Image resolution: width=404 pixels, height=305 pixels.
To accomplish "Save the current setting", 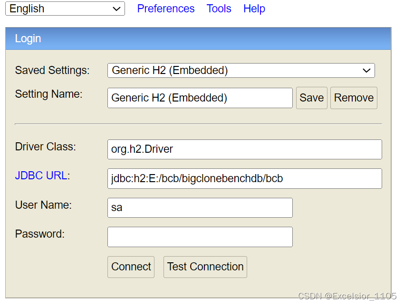I will click(311, 98).
